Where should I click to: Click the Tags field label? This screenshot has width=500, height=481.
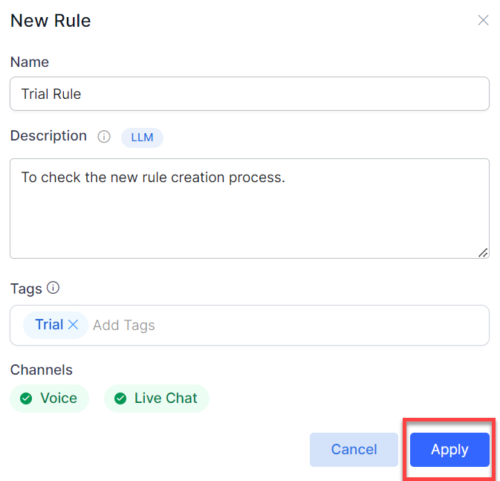click(x=26, y=288)
